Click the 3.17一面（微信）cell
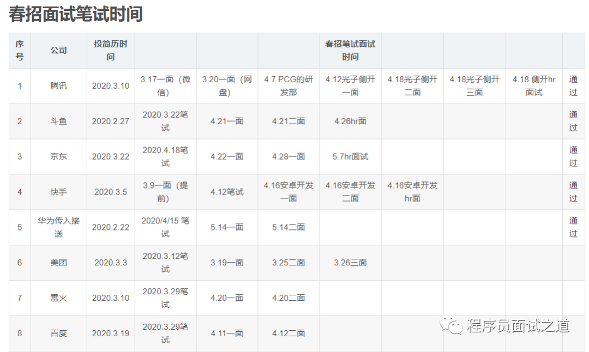This screenshot has width=589, height=352. coord(165,86)
